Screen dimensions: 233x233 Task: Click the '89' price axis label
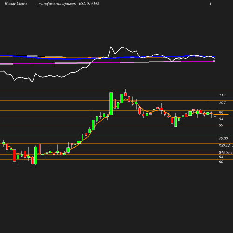[221, 125]
